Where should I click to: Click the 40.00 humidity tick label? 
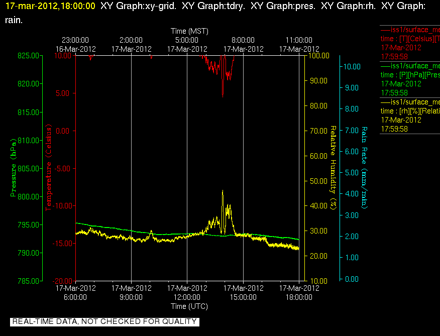(319, 206)
